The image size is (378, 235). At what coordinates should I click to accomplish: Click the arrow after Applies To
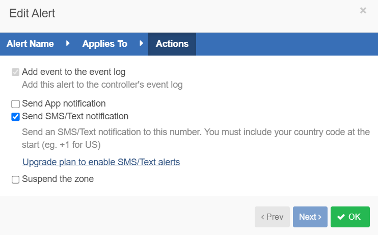(x=142, y=44)
